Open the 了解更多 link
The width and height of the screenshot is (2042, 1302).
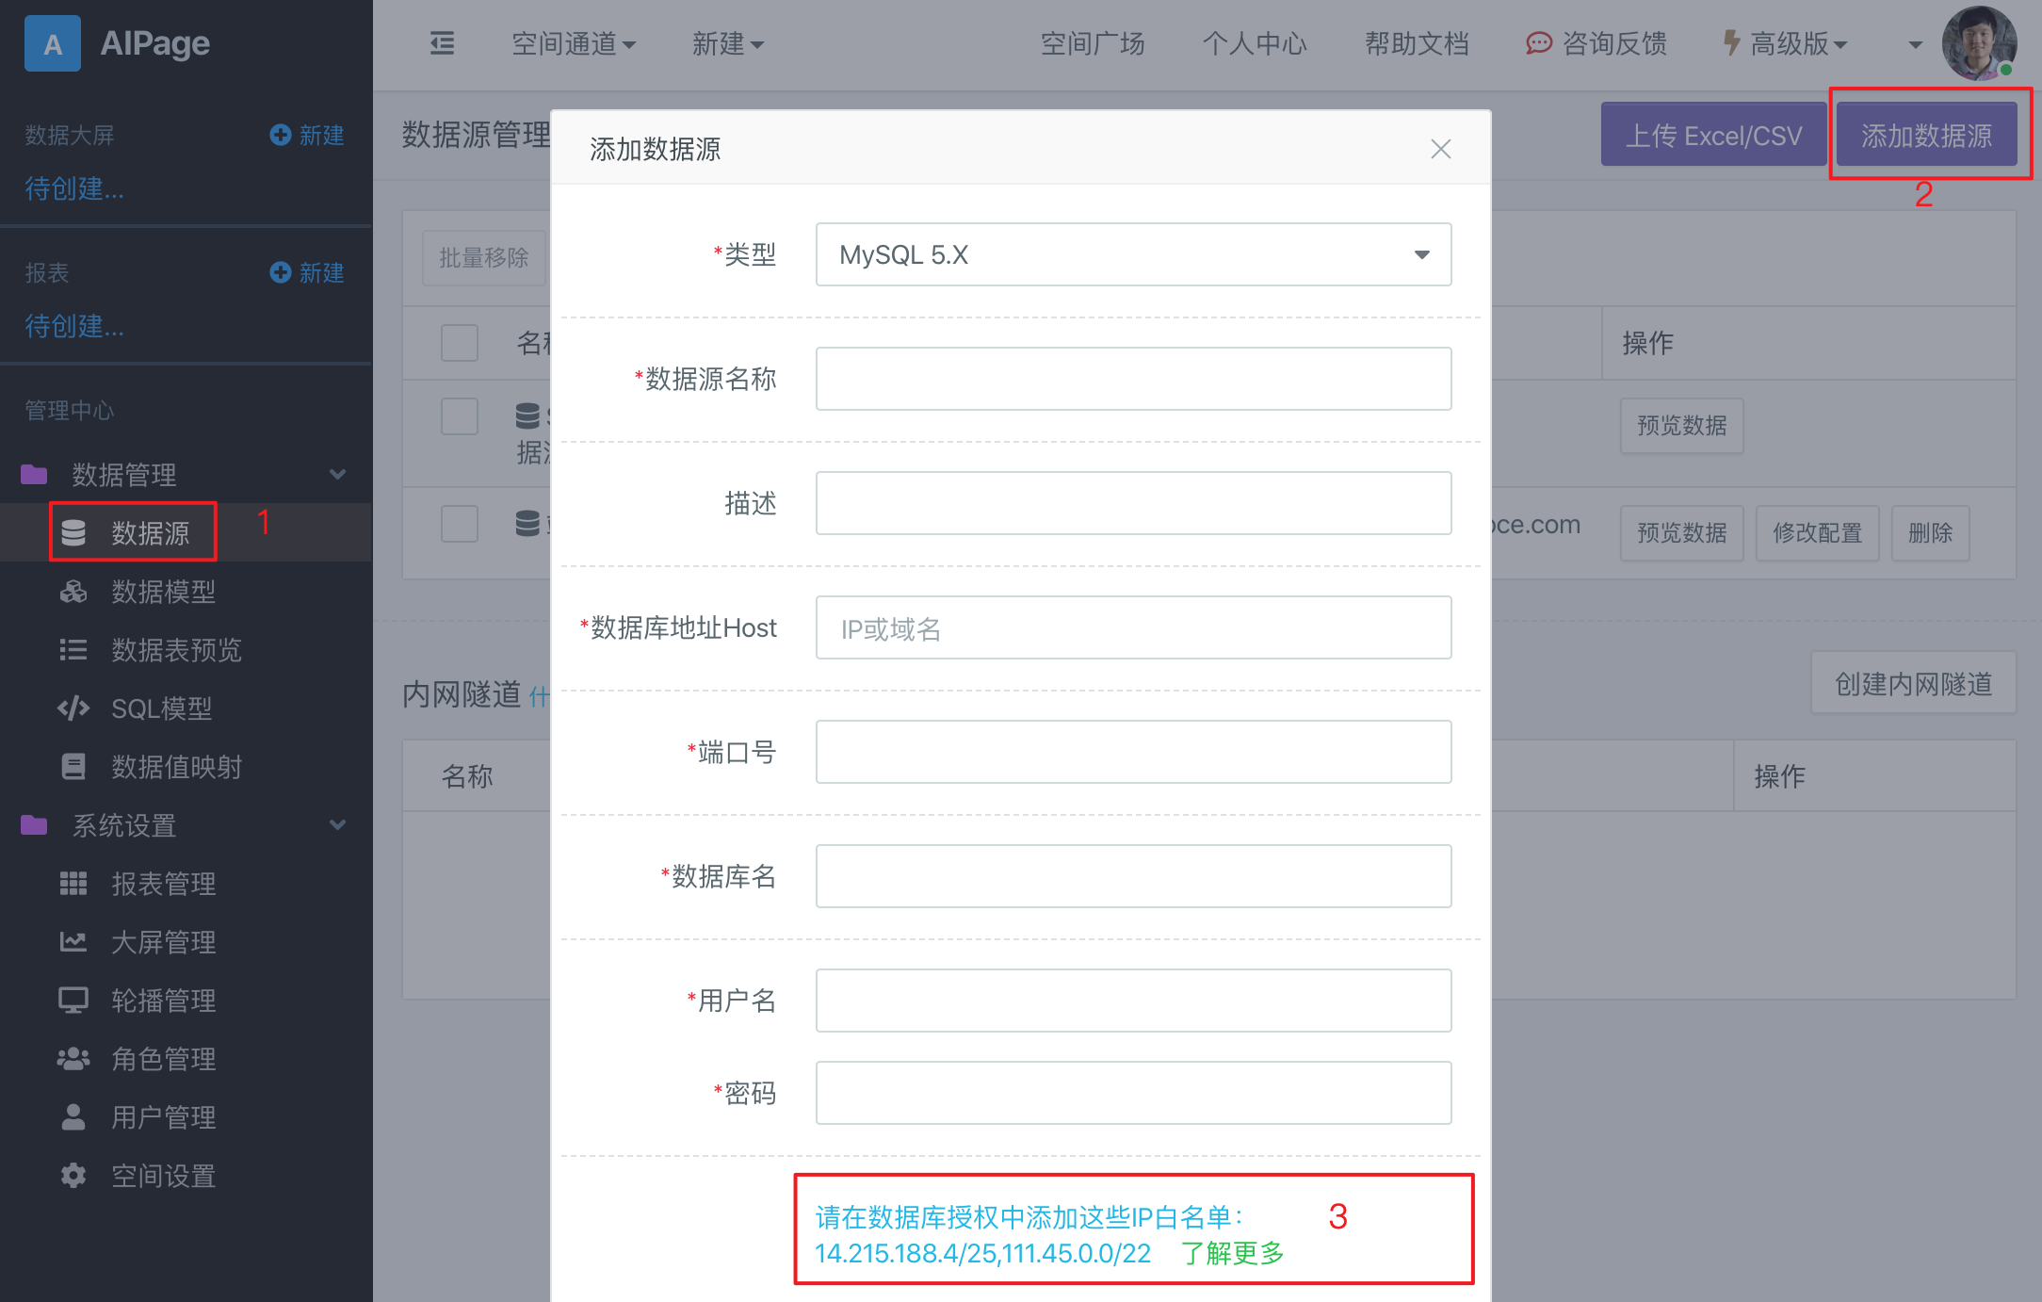(x=1233, y=1253)
